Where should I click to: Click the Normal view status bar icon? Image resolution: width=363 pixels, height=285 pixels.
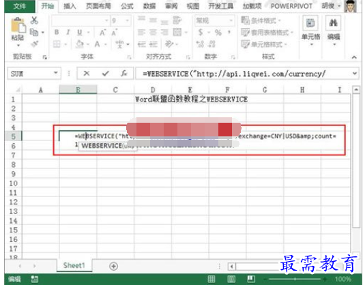coord(212,279)
